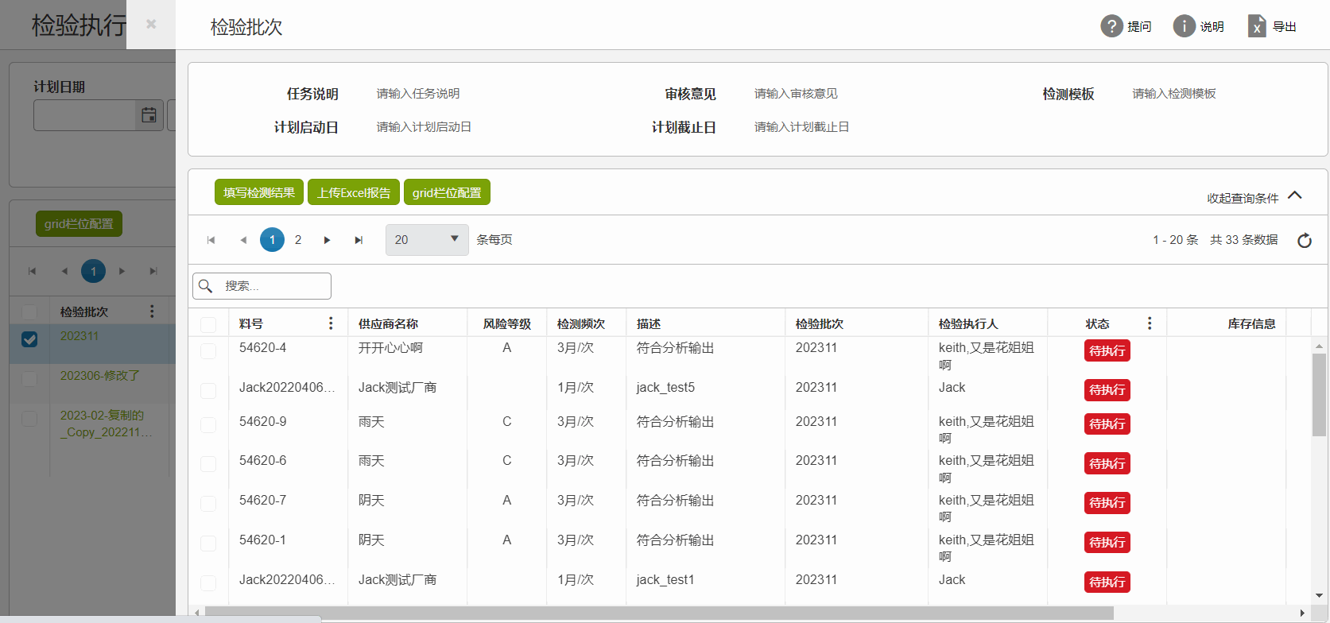This screenshot has width=1330, height=623.
Task: Click the grid栏位配置 button in 检验批次 panel
Action: tap(447, 192)
